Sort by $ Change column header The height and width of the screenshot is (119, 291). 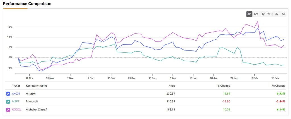click(x=223, y=85)
